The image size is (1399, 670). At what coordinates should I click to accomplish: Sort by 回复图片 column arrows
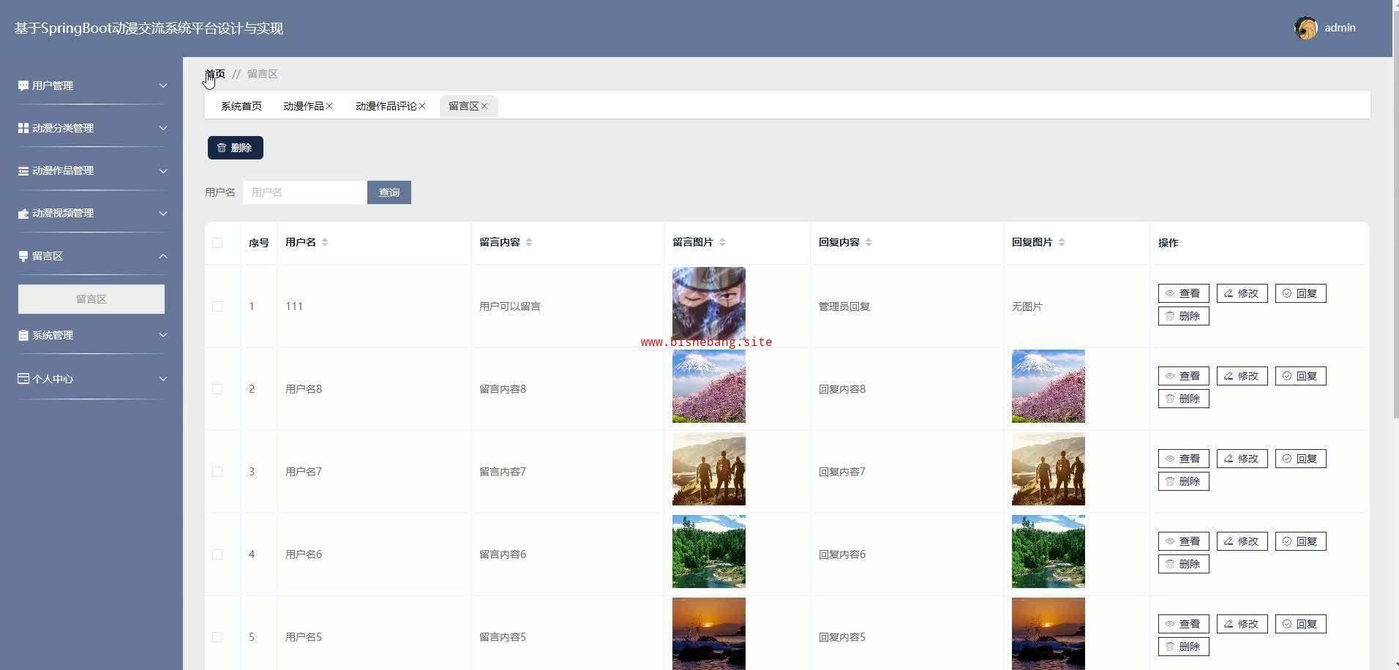1062,242
